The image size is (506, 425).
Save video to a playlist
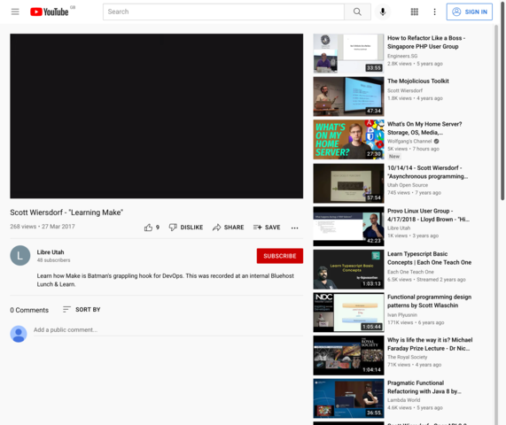(267, 228)
